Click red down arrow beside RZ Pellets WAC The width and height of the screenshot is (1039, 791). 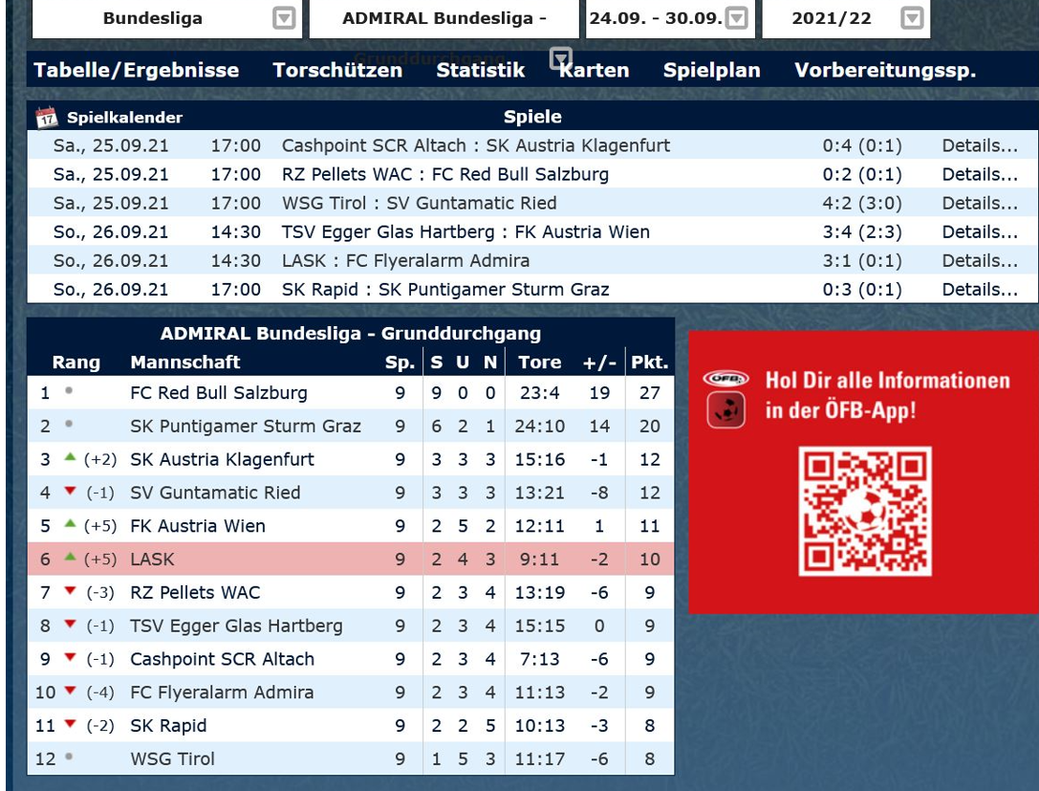coord(70,590)
